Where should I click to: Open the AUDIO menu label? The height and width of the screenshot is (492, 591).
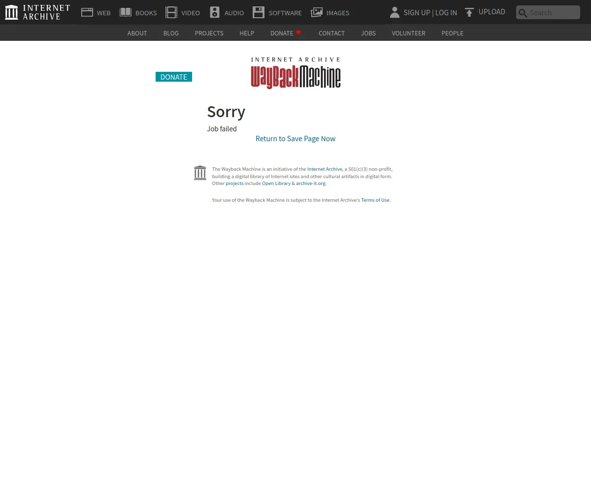tap(234, 13)
